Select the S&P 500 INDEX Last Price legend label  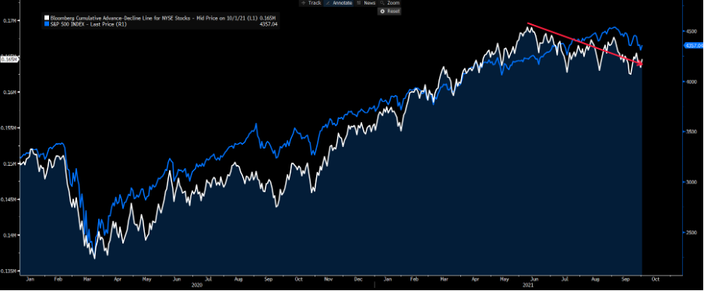[90, 24]
